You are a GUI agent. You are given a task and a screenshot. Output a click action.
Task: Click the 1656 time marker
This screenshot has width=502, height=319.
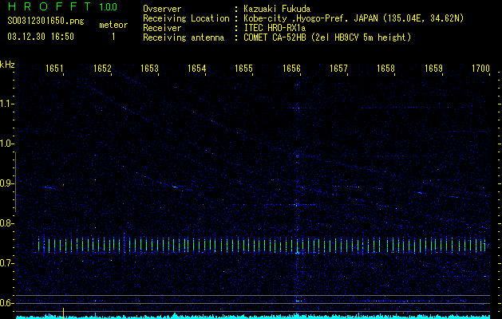point(291,69)
